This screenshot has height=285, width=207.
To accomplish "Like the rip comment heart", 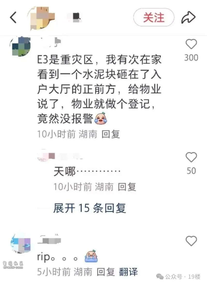I will [x=191, y=241].
